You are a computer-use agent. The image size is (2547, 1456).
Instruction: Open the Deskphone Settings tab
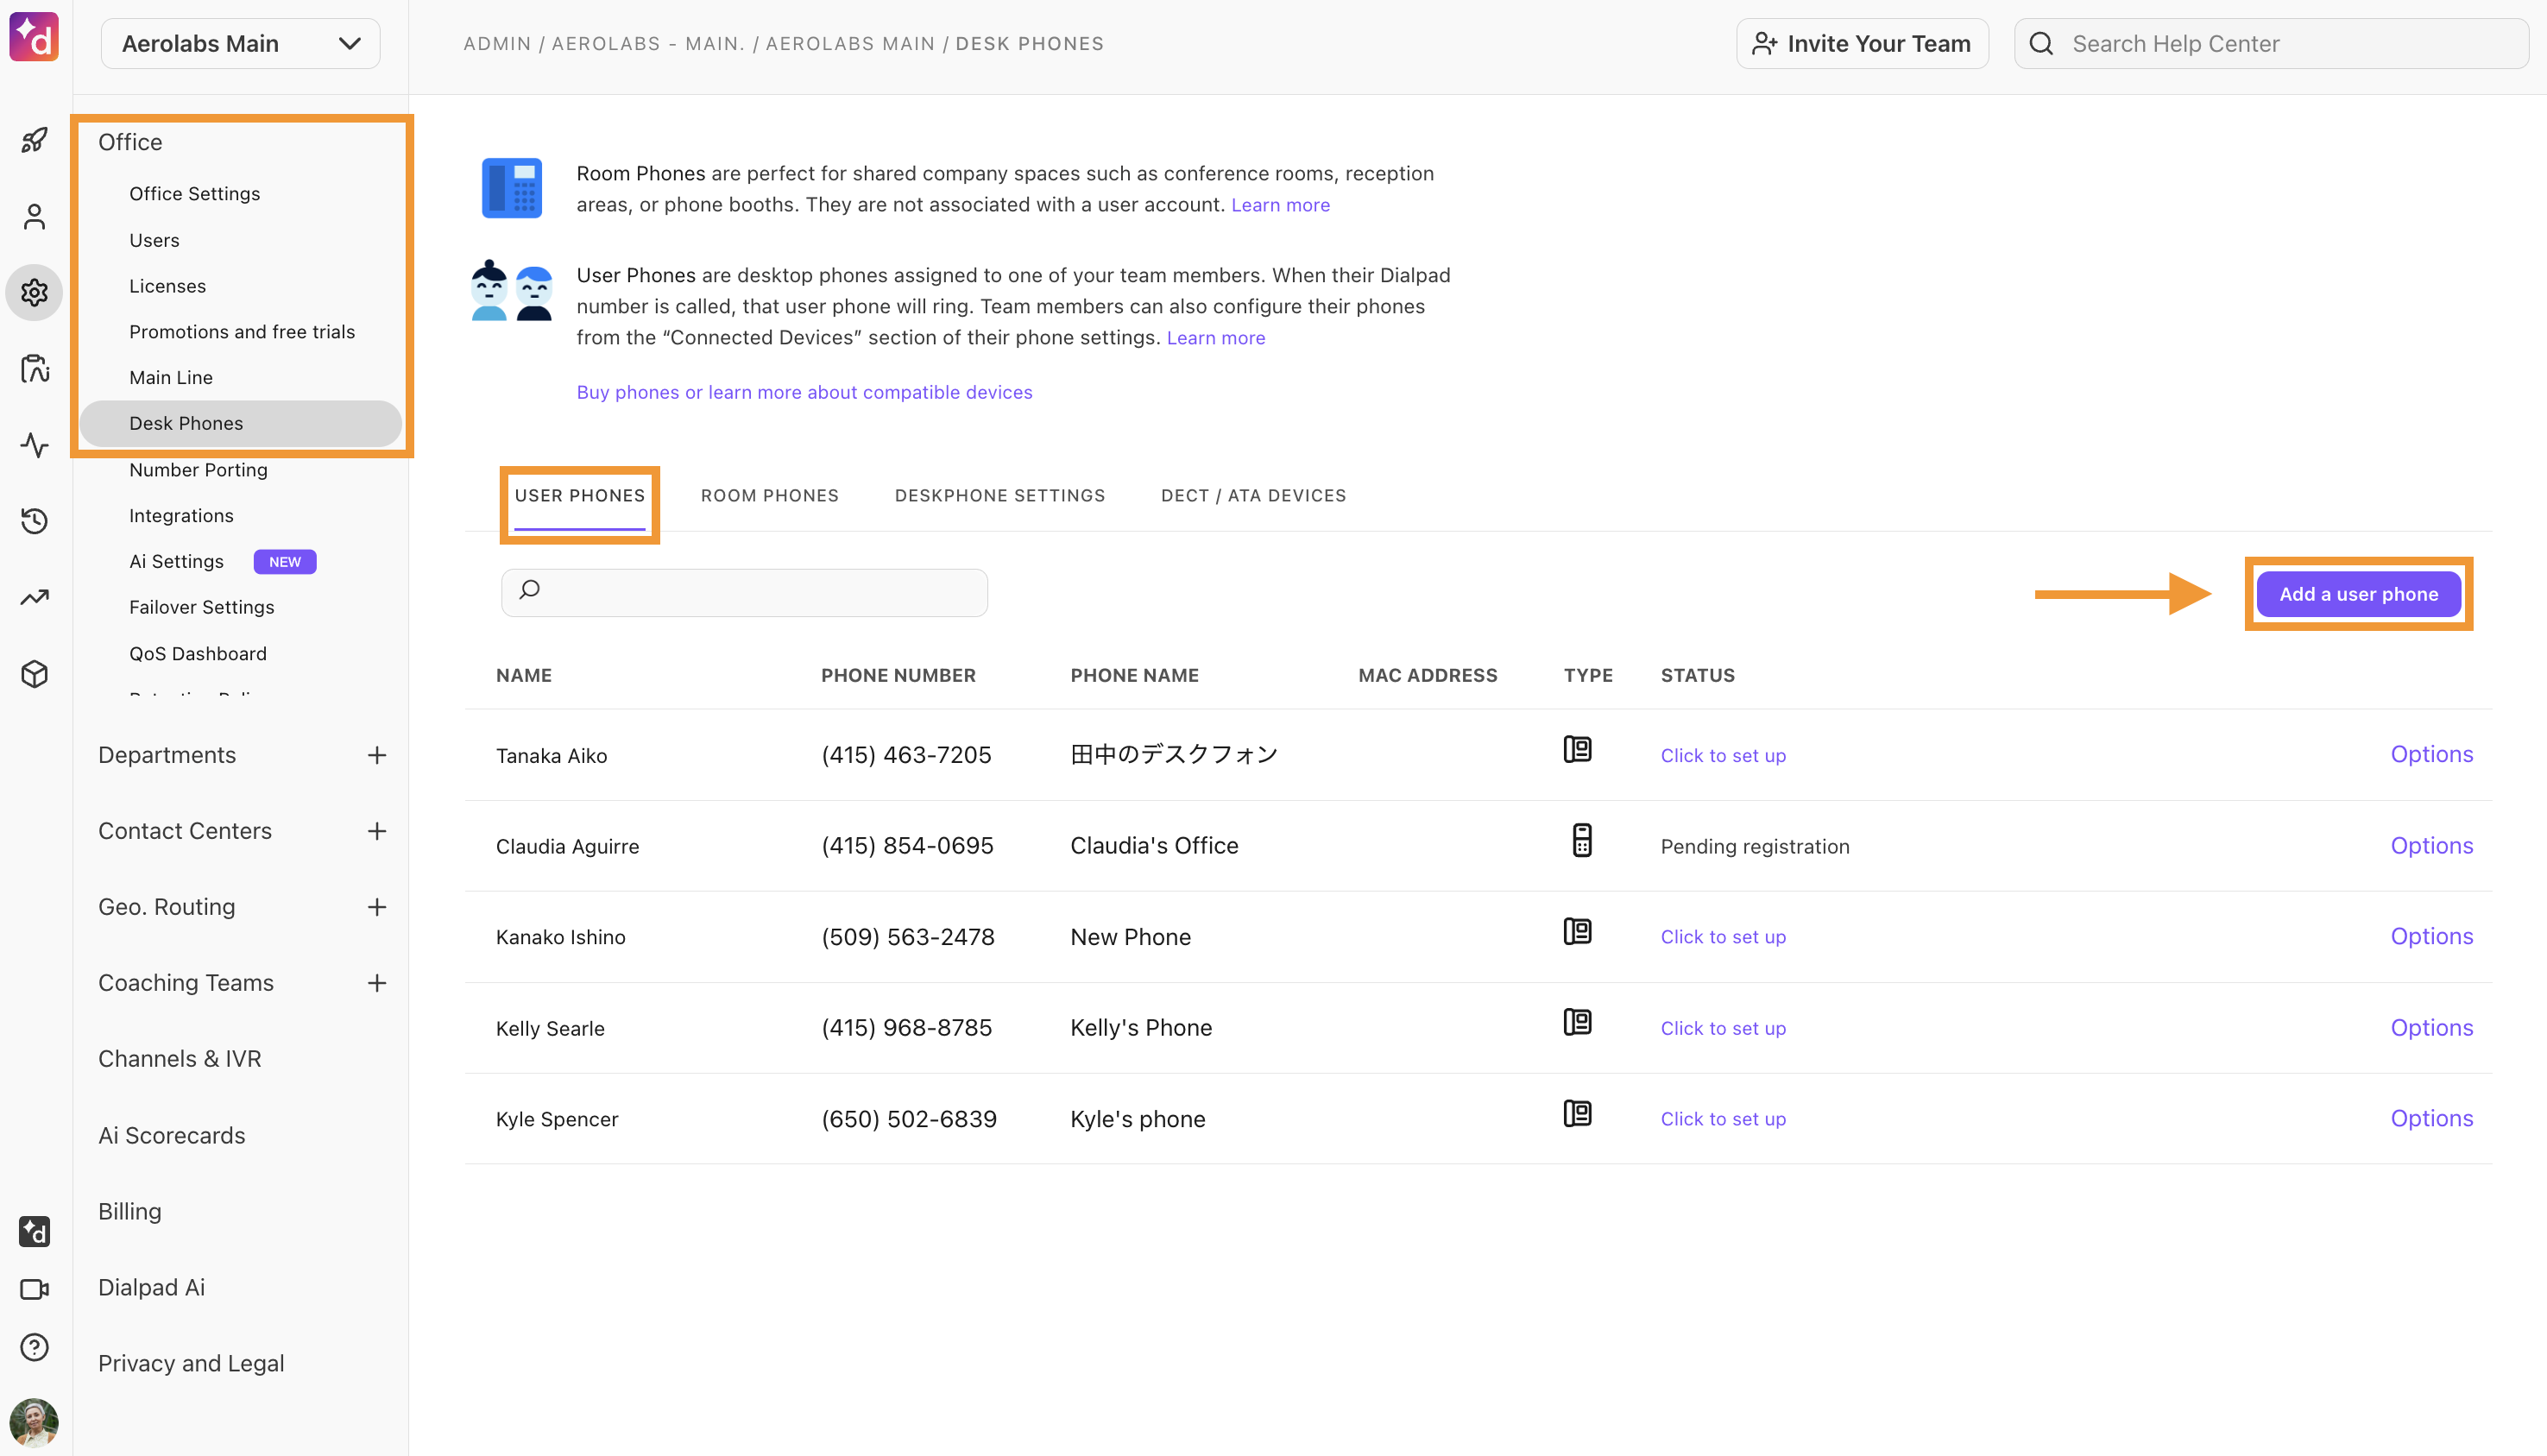pos(1000,496)
